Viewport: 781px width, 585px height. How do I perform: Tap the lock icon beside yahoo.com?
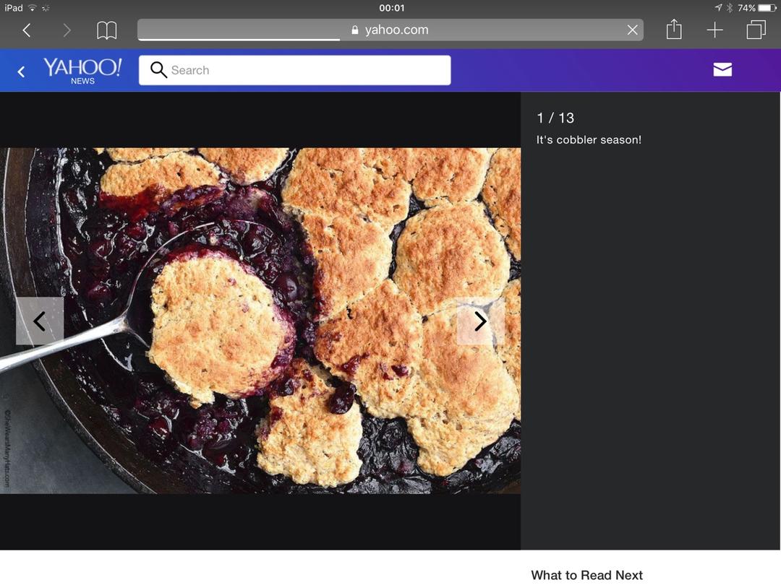click(x=354, y=30)
